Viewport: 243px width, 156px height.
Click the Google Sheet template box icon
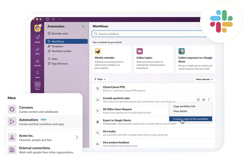(181, 51)
